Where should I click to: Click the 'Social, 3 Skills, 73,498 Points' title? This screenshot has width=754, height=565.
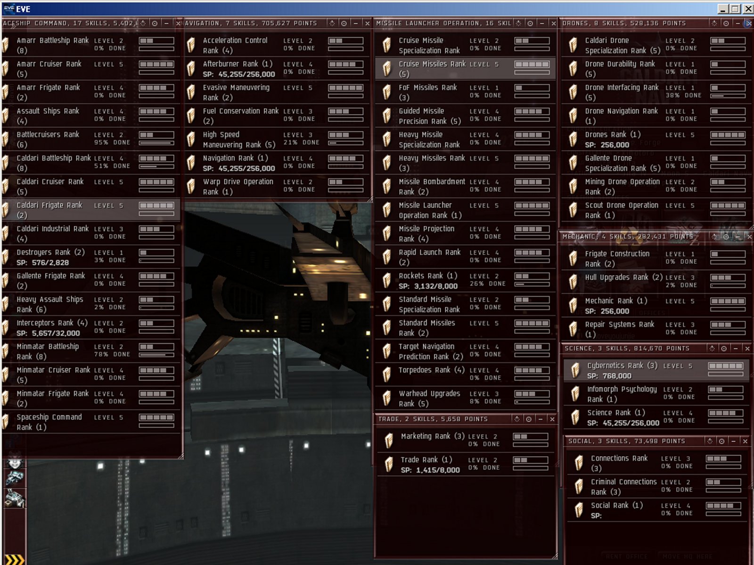click(627, 441)
